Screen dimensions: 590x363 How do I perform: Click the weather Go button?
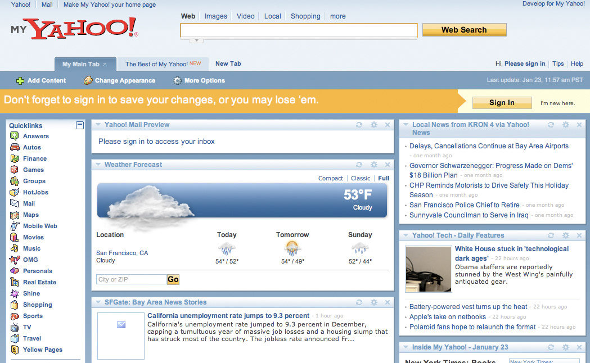click(x=173, y=279)
